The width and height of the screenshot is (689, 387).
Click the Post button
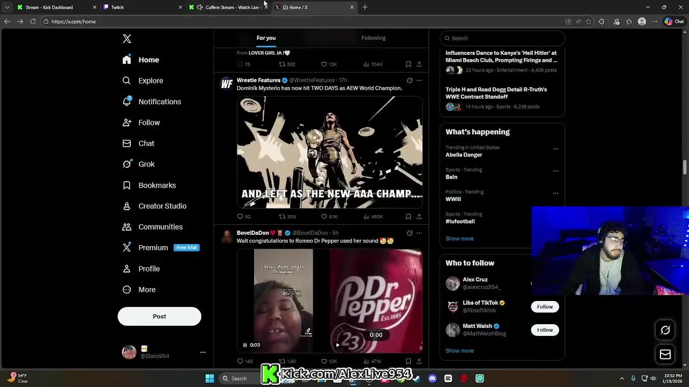pos(159,317)
